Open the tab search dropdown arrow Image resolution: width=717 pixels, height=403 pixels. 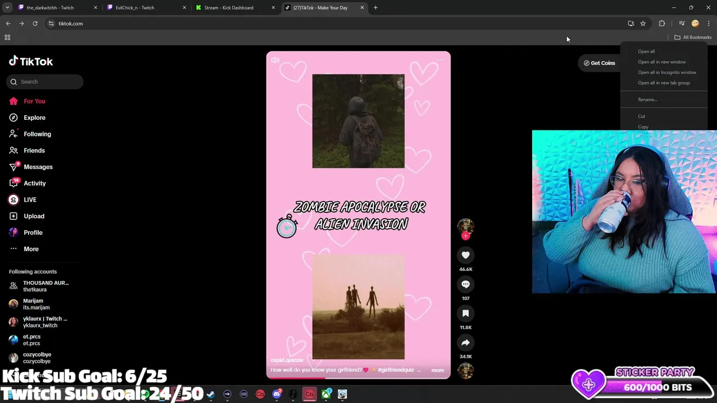pos(7,8)
